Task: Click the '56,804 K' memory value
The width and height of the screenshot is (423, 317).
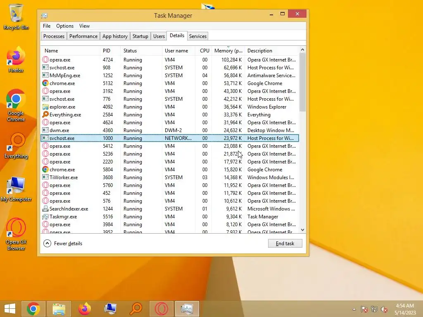Action: coord(233,75)
